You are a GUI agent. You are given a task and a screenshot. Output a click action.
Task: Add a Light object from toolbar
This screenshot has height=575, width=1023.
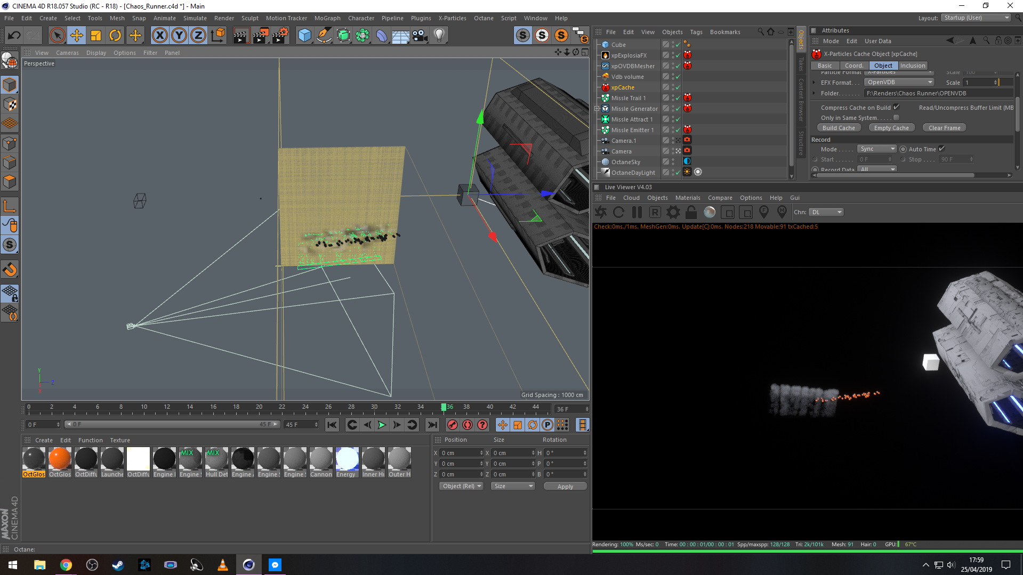pos(439,36)
